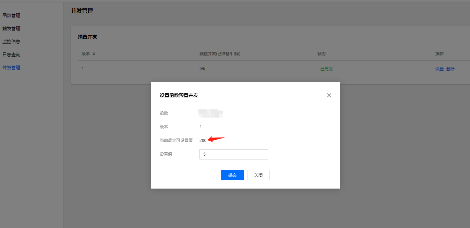This screenshot has height=228, width=470.
Task: Focus the 设置值 input field
Action: click(x=233, y=154)
